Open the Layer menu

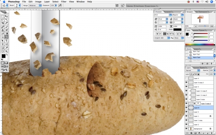pos(47,2)
